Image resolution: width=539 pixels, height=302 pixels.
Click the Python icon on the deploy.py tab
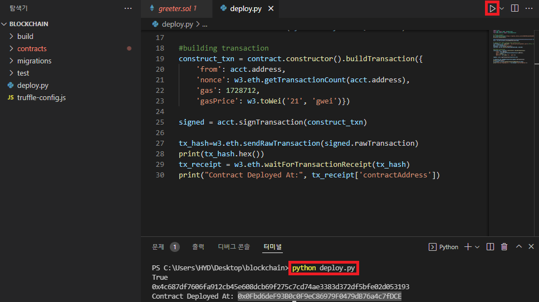223,8
